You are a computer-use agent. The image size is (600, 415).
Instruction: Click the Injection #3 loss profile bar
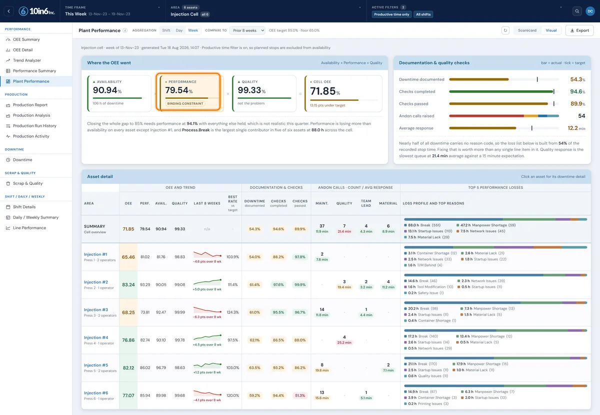(495, 303)
